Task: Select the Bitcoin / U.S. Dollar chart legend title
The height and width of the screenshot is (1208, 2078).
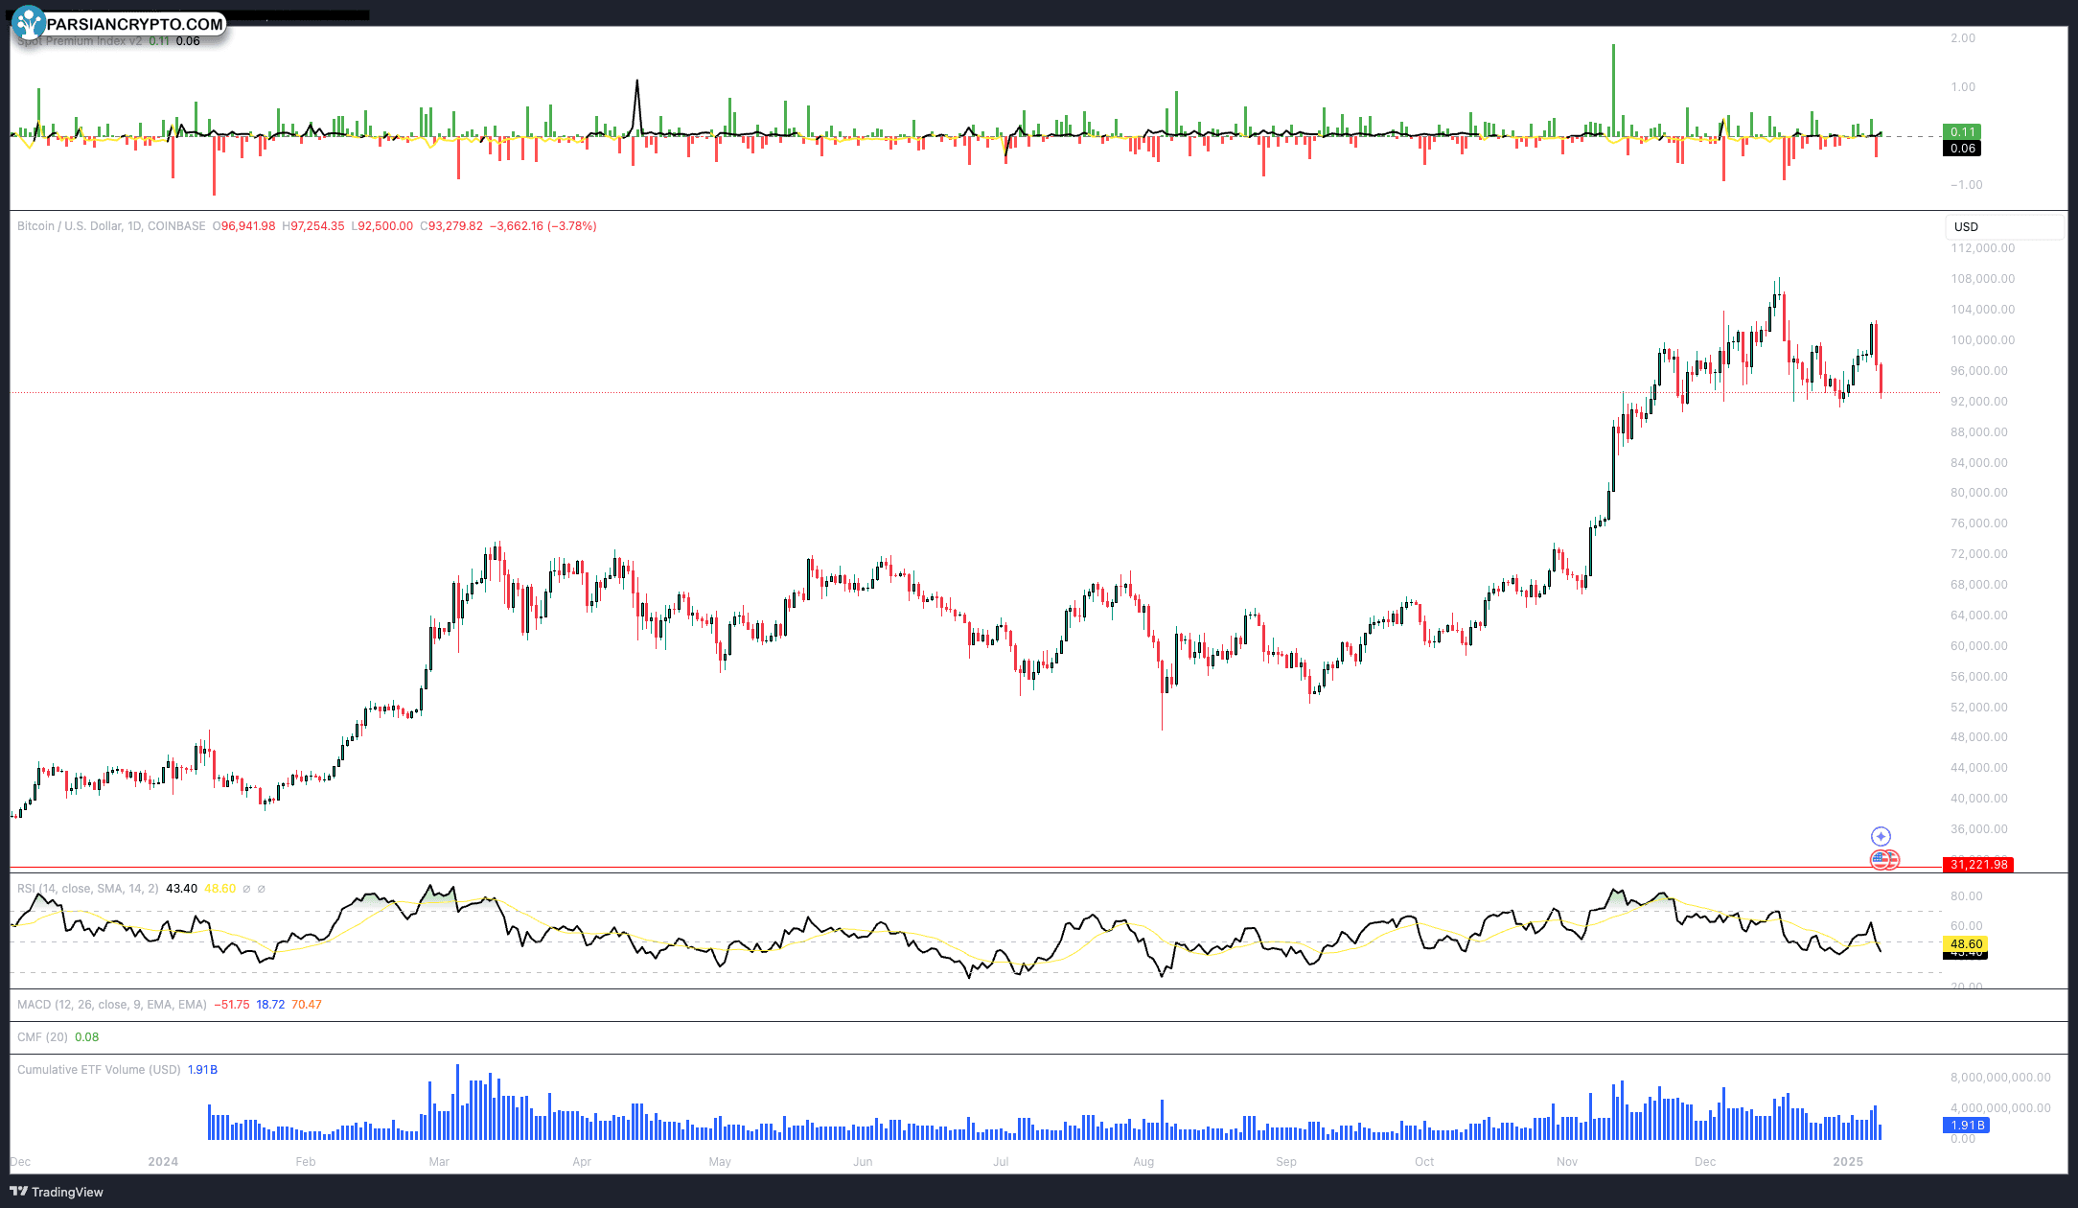Action: click(111, 226)
